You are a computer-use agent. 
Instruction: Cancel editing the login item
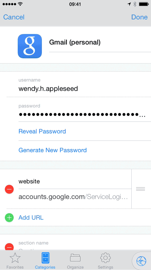pos(14,17)
